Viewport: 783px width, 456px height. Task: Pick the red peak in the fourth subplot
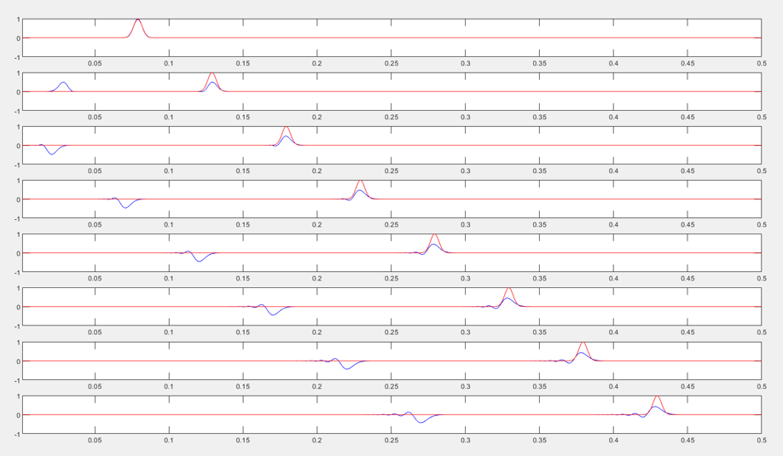coord(361,182)
